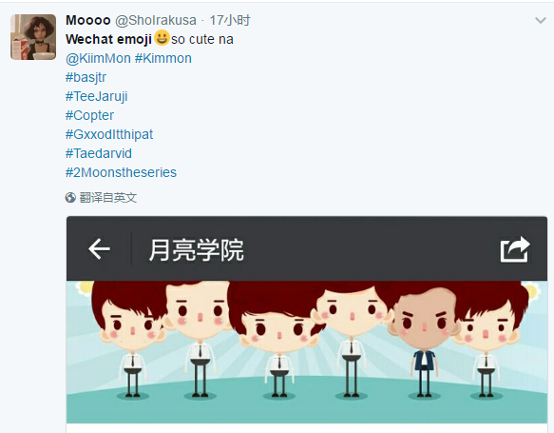Image resolution: width=554 pixels, height=433 pixels.
Task: Click the 翻译自英文 translate link
Action: tap(108, 198)
